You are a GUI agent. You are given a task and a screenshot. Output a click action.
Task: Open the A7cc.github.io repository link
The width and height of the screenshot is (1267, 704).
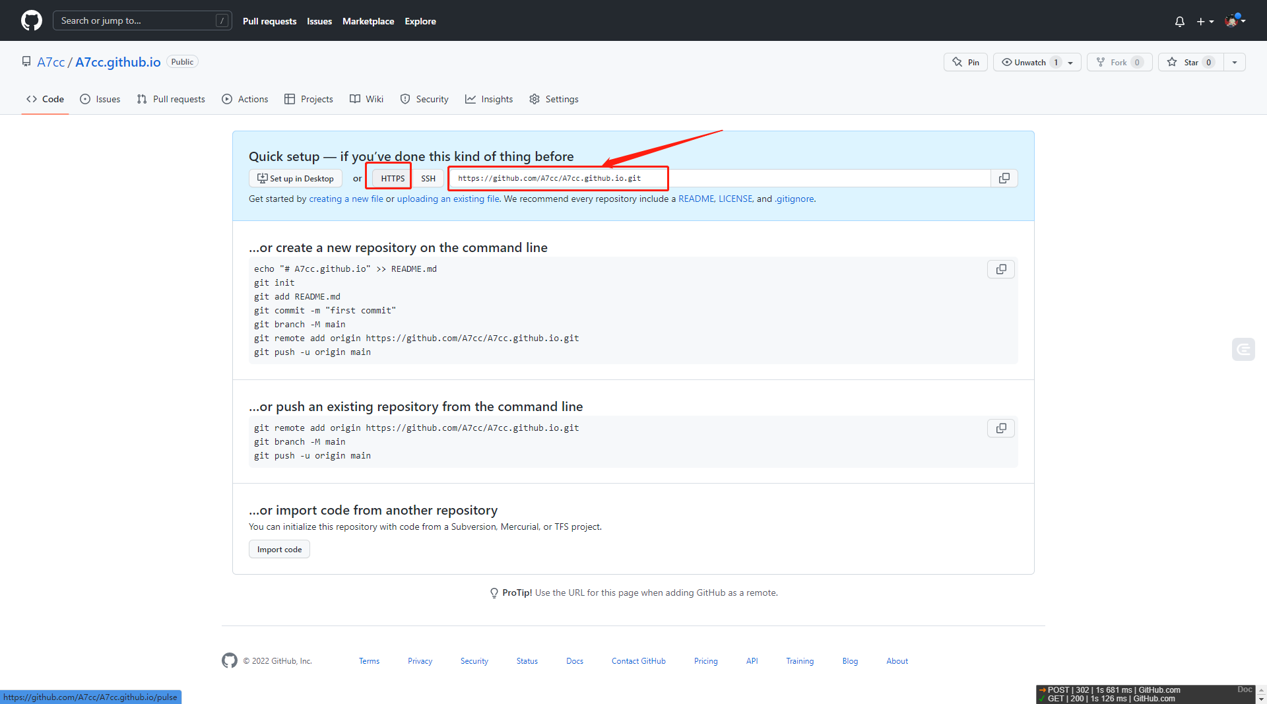coord(118,62)
